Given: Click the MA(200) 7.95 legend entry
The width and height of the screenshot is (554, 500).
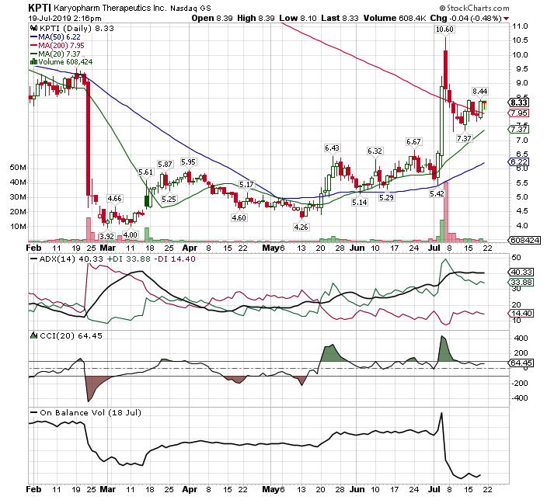Looking at the screenshot, I should click(61, 45).
